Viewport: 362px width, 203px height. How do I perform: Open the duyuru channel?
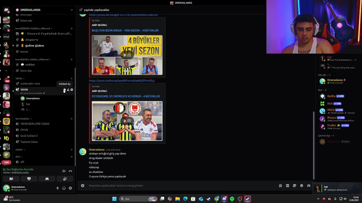coord(44,39)
